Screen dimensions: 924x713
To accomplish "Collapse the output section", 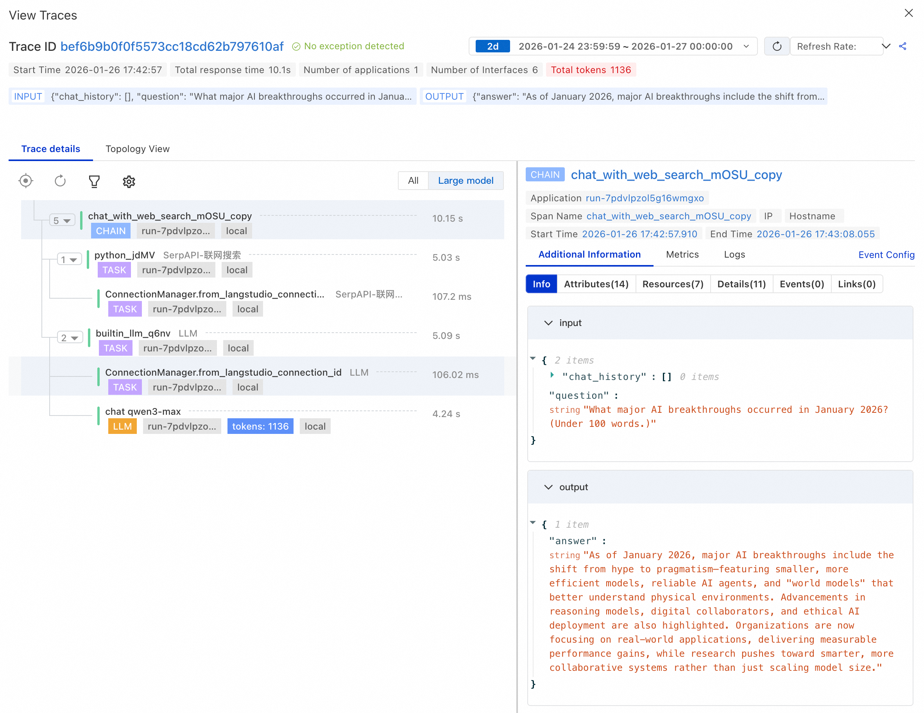I will 548,487.
